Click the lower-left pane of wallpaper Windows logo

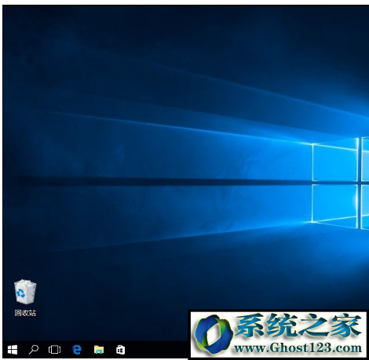pyautogui.click(x=335, y=205)
